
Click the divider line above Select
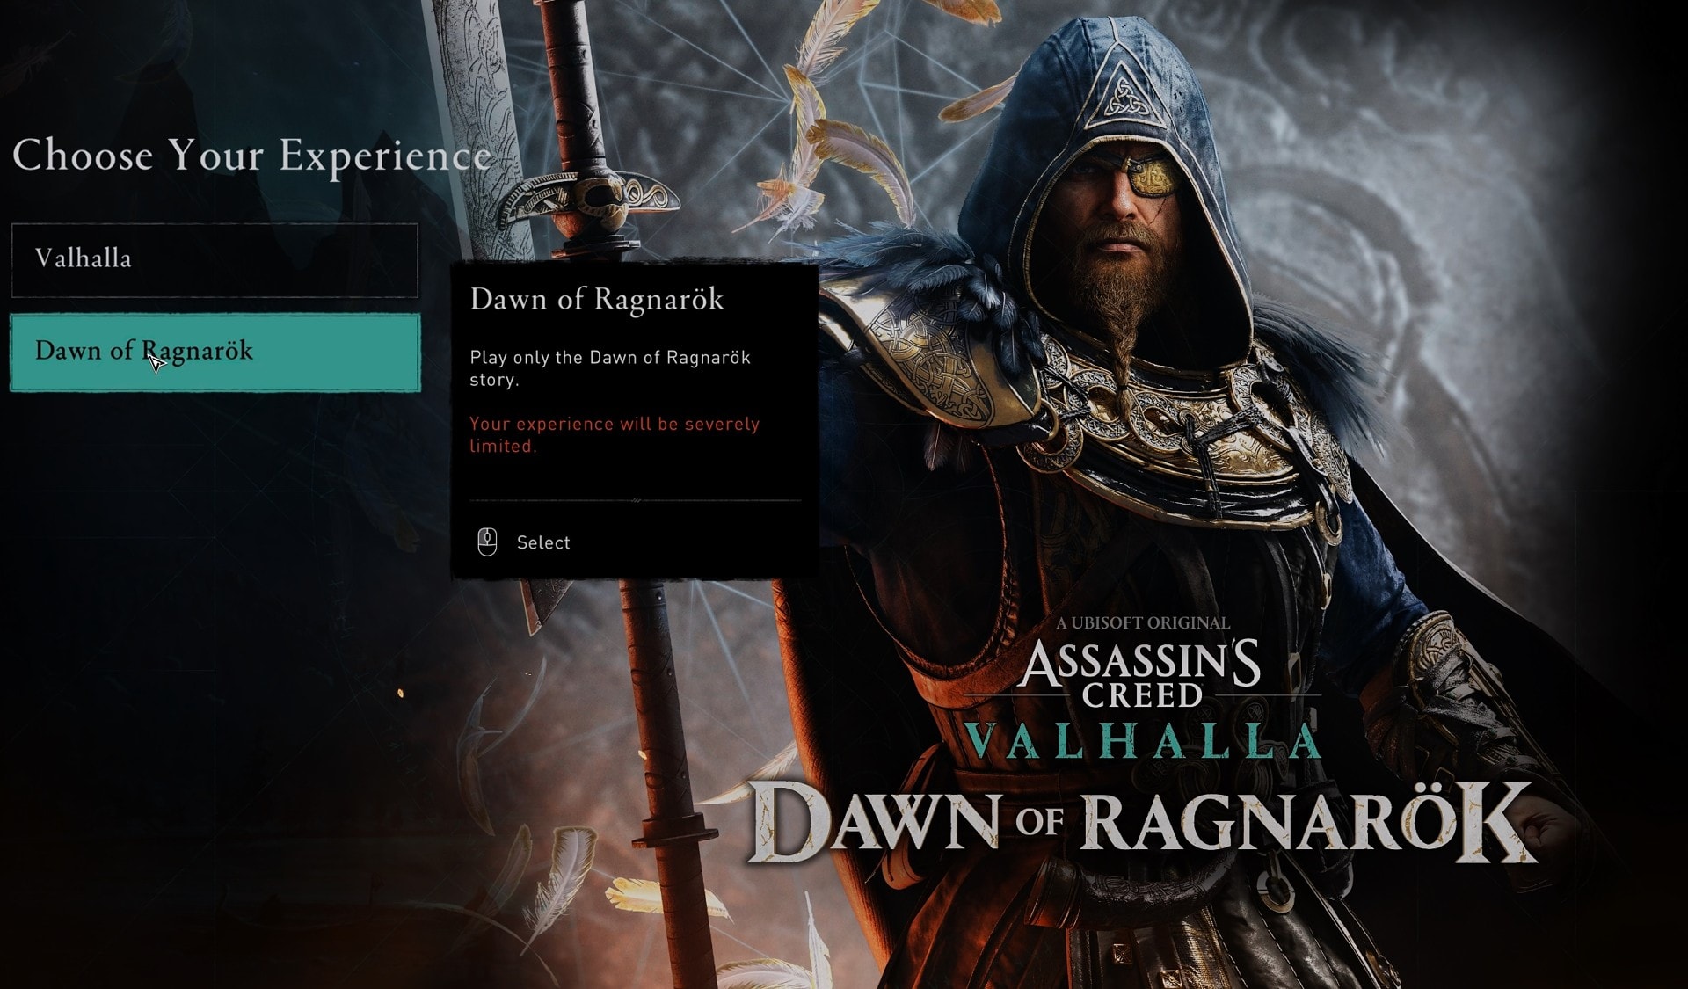pyautogui.click(x=635, y=500)
